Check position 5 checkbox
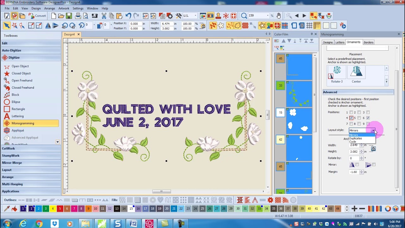Screen dimensions: 405x228 click(x=359, y=118)
